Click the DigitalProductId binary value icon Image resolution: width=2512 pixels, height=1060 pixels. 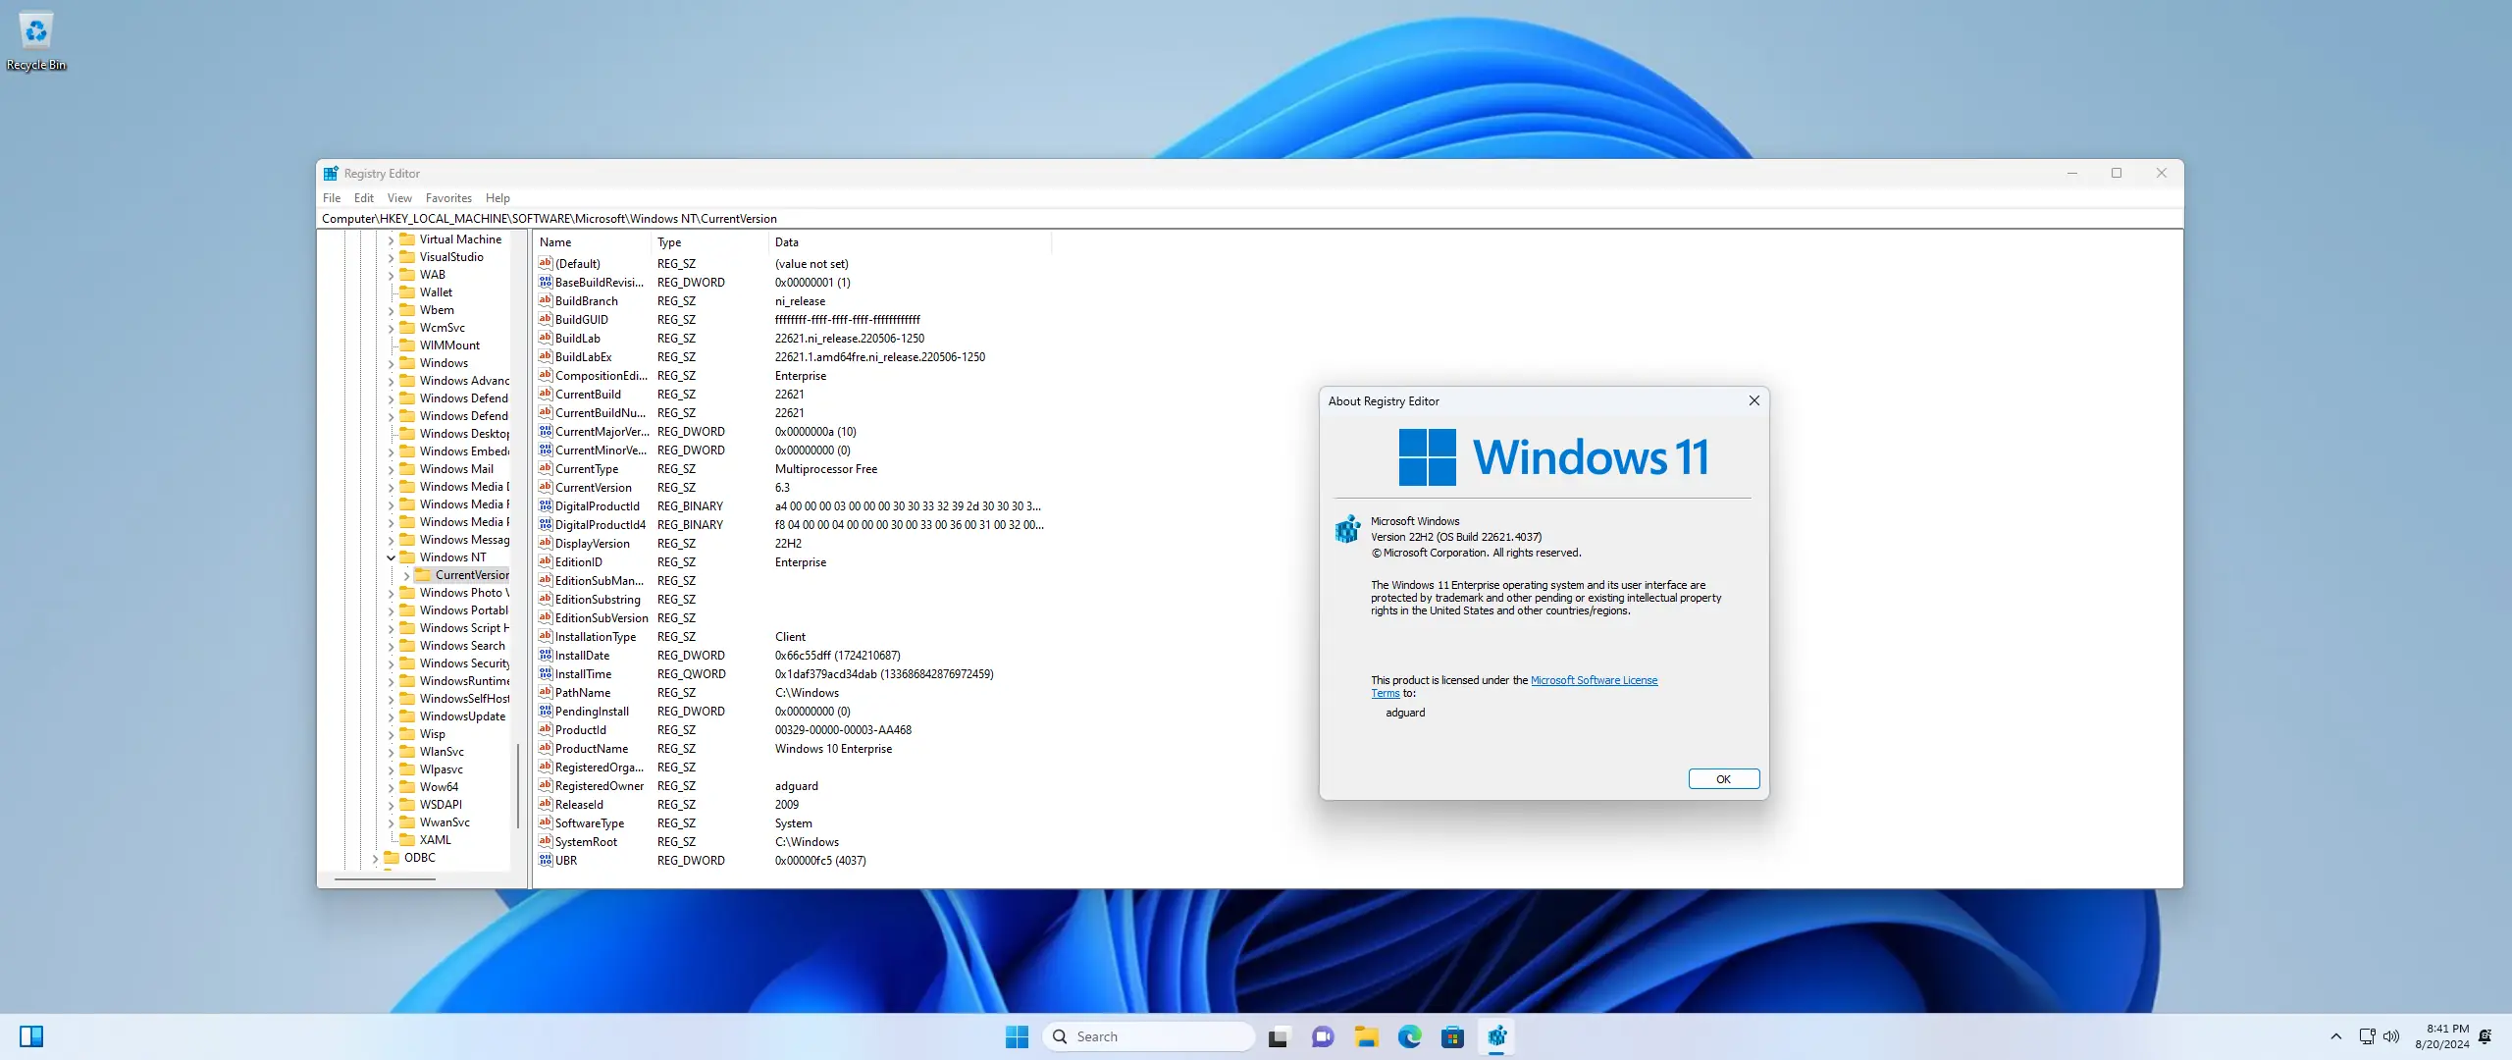pos(546,506)
